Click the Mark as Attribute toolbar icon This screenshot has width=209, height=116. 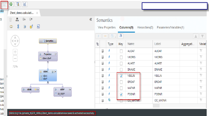pos(98,36)
